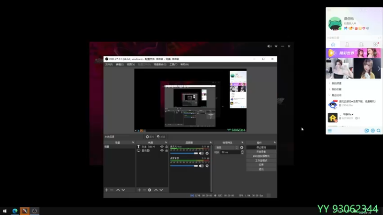Open the YY home tab icon

333,44
